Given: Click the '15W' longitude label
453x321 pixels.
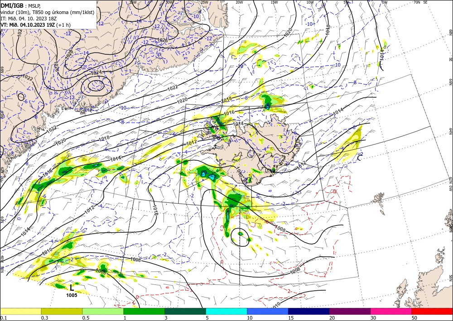Looking at the screenshot, I should pyautogui.click(x=274, y=2).
